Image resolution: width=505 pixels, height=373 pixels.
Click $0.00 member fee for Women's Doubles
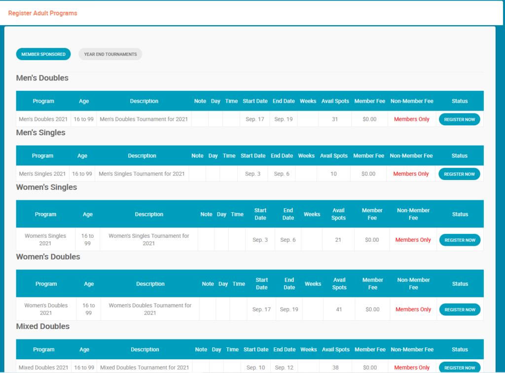[x=373, y=309]
